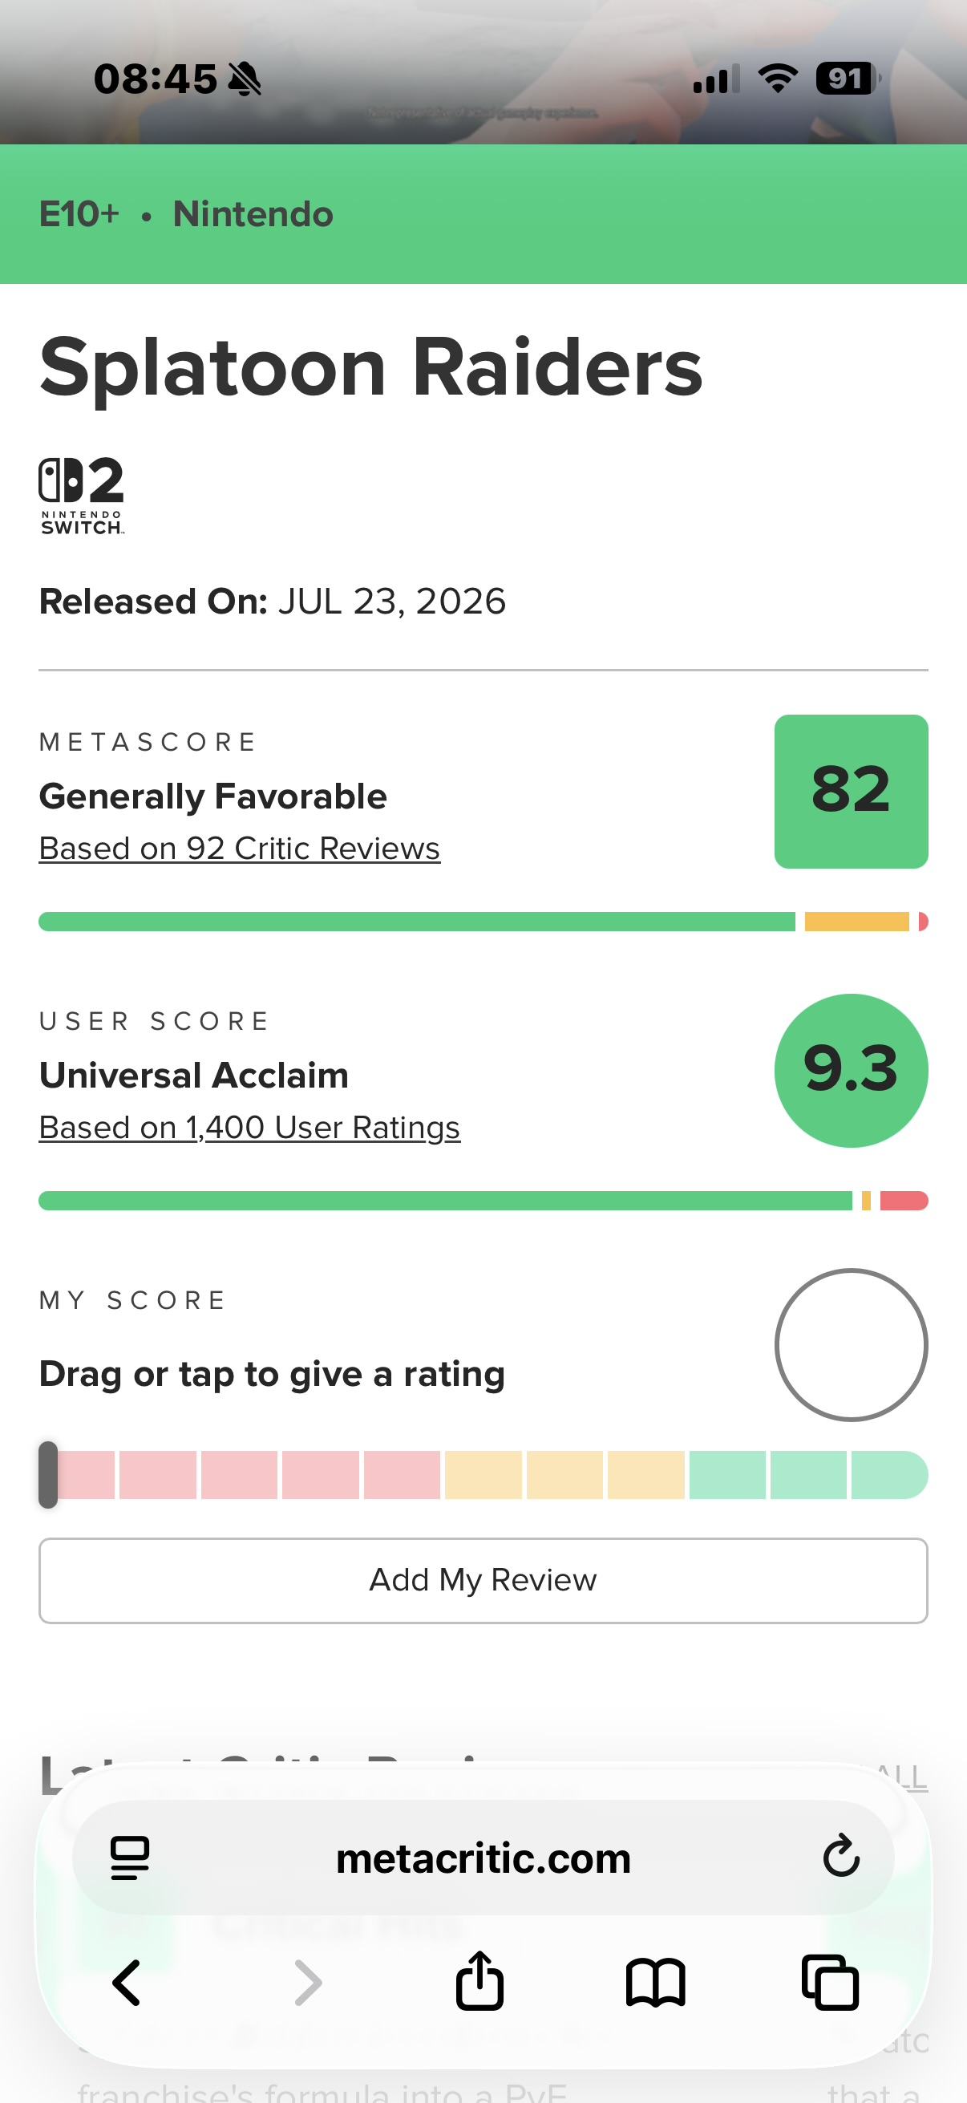Viewport: 967px width, 2103px height.
Task: Open Based on 92 Critic Reviews link
Action: click(239, 849)
